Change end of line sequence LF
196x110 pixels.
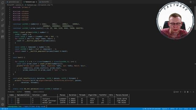click(177, 109)
